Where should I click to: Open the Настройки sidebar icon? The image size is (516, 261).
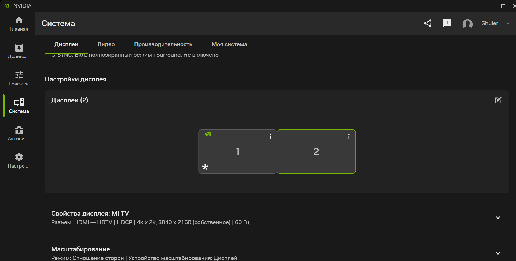[x=19, y=160]
